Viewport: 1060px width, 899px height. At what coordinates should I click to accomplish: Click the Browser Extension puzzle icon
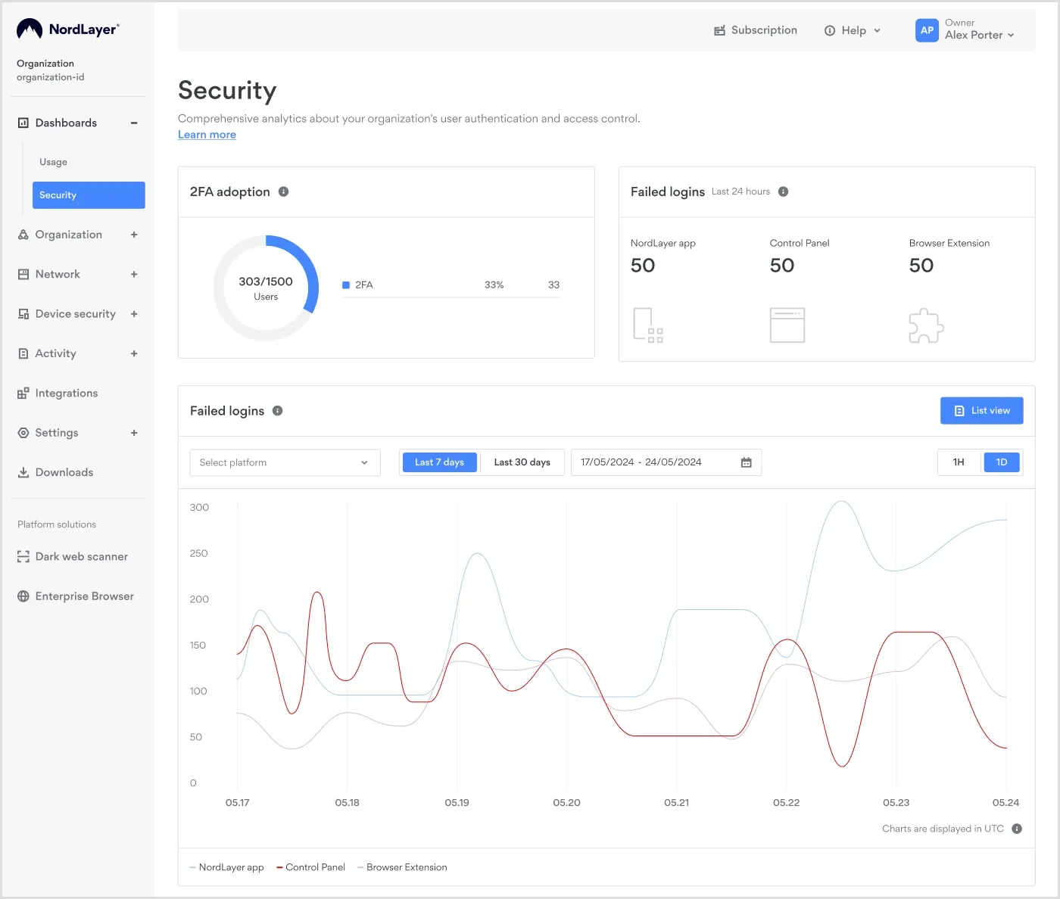(926, 325)
